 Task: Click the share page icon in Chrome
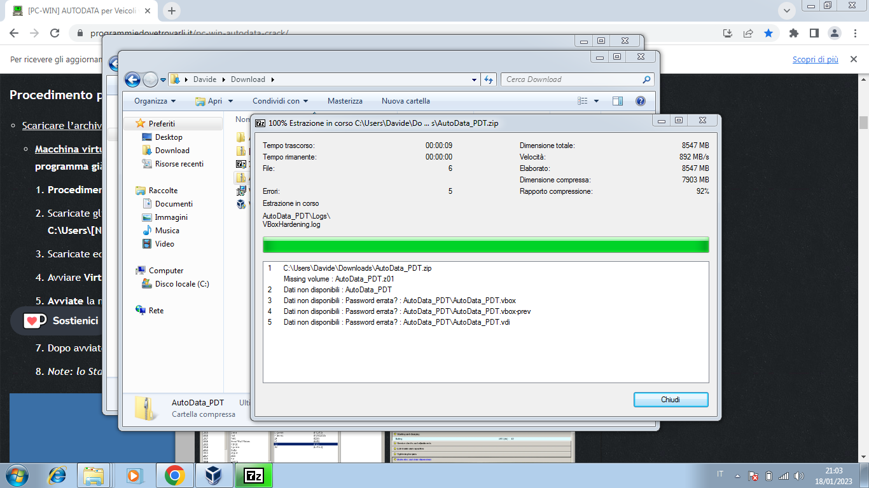click(x=748, y=33)
